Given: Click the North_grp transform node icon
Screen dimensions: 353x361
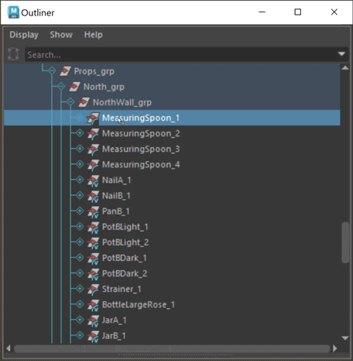Looking at the screenshot, I should coord(74,87).
